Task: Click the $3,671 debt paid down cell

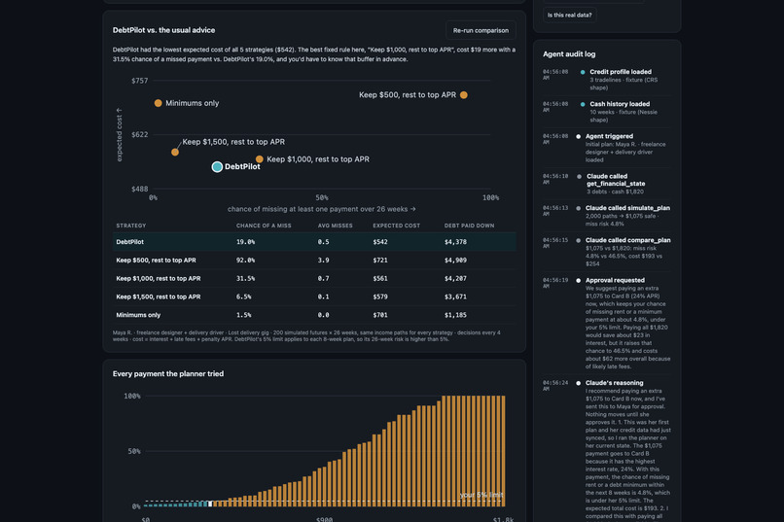Action: pyautogui.click(x=455, y=296)
